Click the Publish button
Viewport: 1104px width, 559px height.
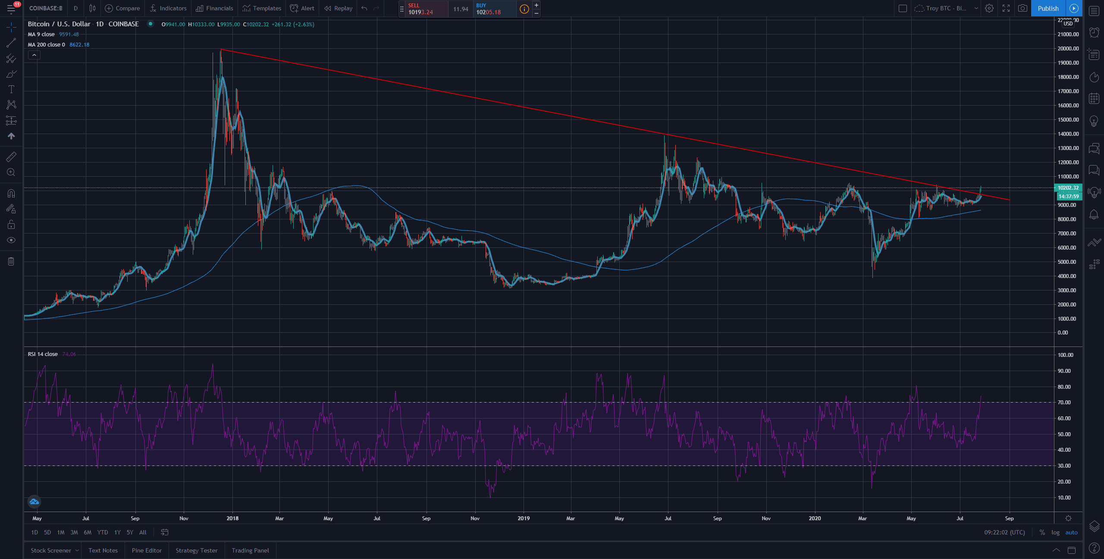click(1048, 8)
